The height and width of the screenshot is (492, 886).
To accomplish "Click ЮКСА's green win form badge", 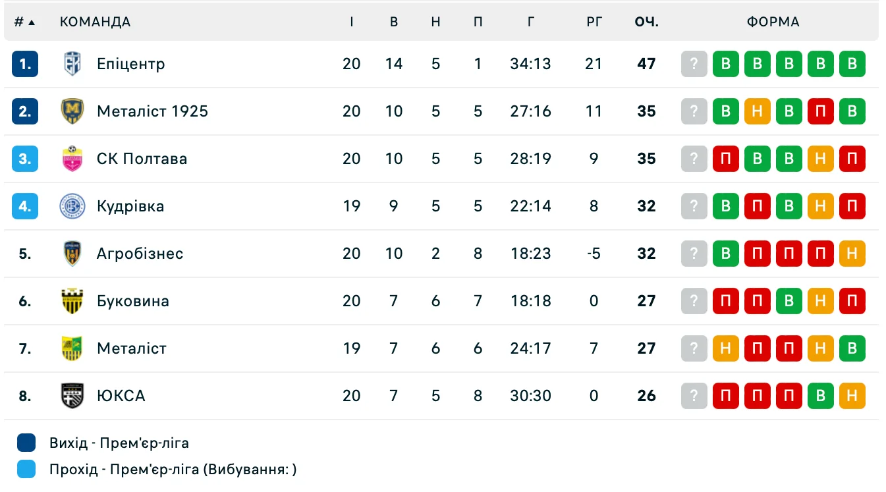I will pos(820,396).
